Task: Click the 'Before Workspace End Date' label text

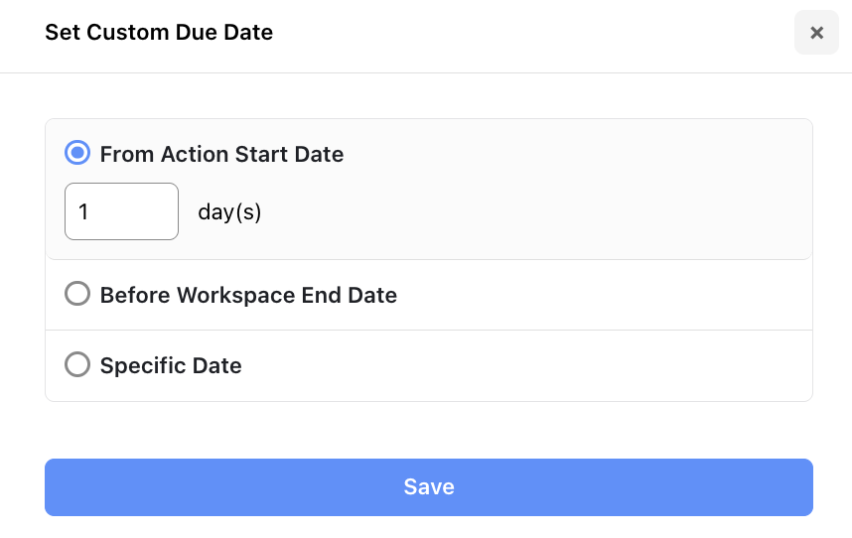Action: tap(248, 295)
